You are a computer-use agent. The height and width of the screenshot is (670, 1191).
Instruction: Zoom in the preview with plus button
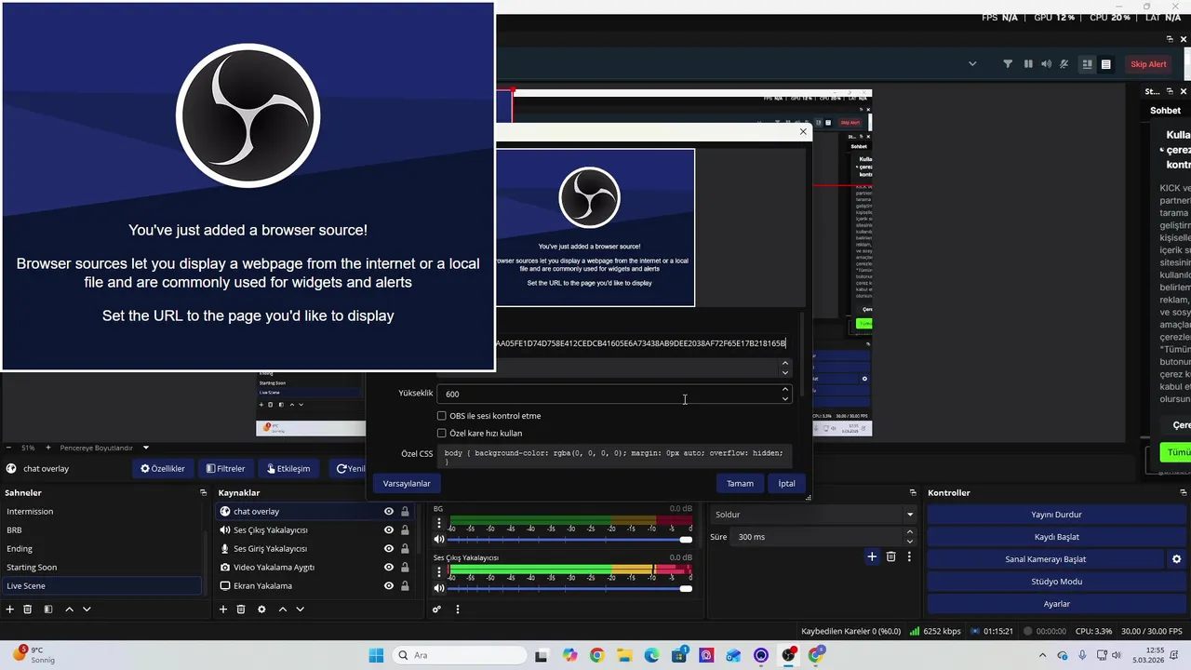[50, 448]
